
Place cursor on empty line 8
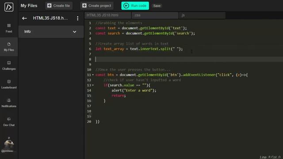(x=189, y=59)
